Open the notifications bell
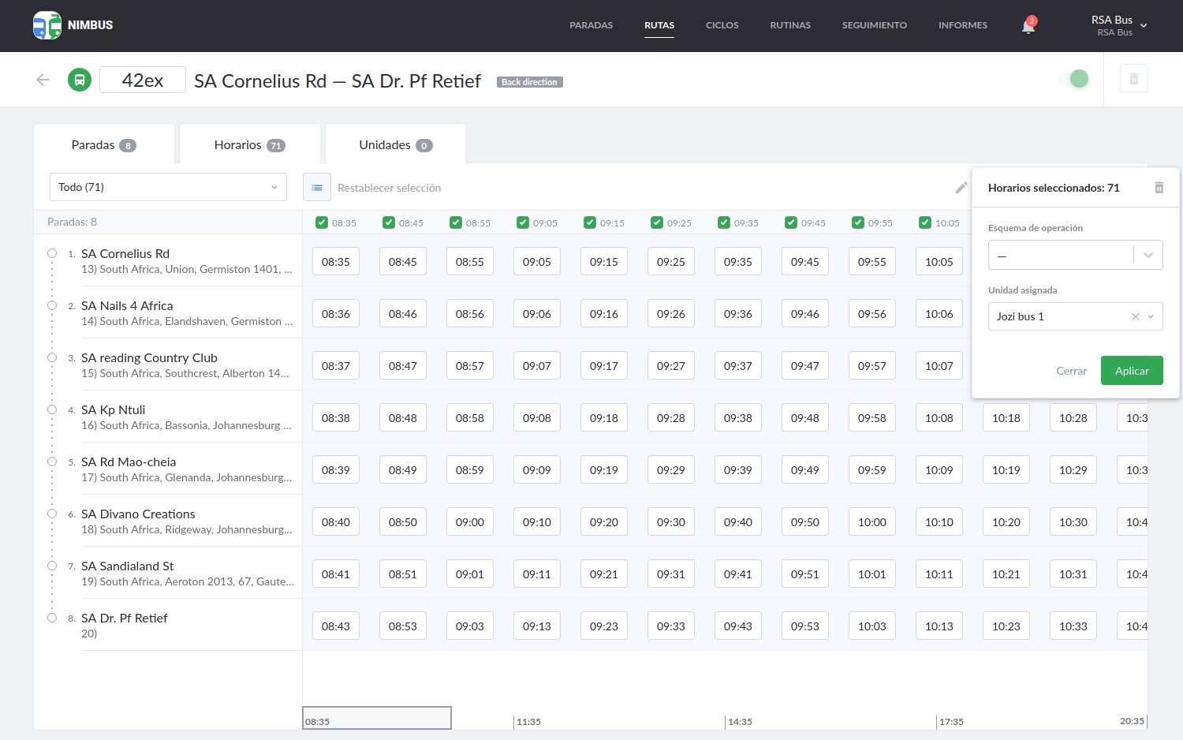This screenshot has height=740, width=1183. 1028,26
